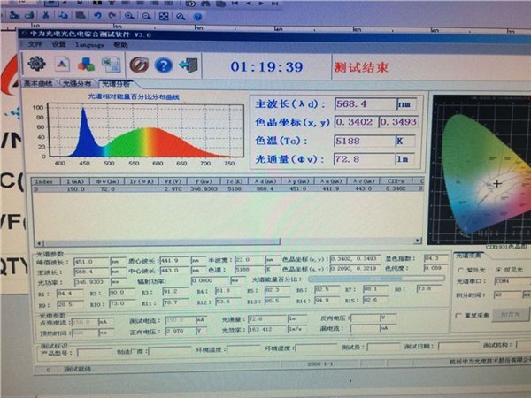Click the 半波宽 field 23.0
The image size is (531, 398).
tap(249, 260)
